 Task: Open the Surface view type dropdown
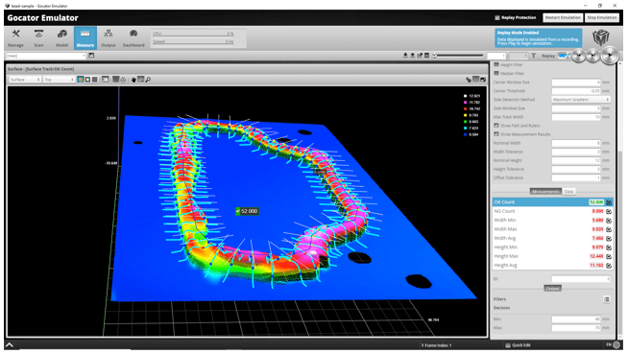click(x=25, y=80)
